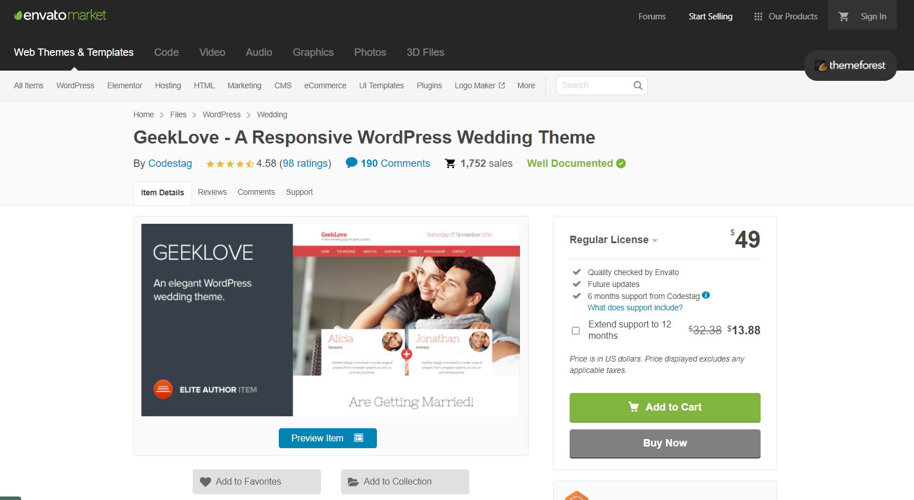Click Wedding in the breadcrumb

pos(272,114)
